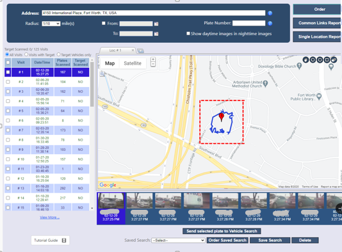Check Show daytime images in nighttime images
Image resolution: width=342 pixels, height=252 pixels.
point(188,33)
